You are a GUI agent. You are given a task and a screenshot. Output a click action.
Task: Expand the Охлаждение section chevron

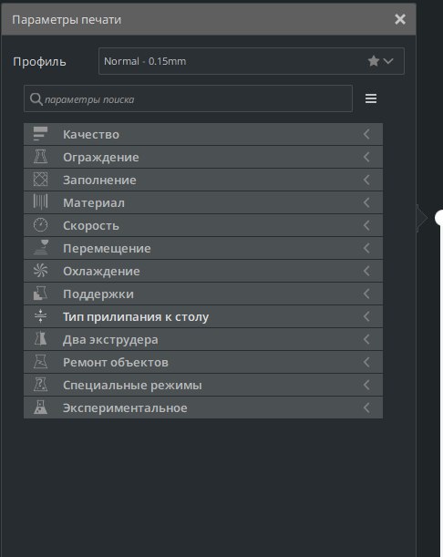[366, 271]
